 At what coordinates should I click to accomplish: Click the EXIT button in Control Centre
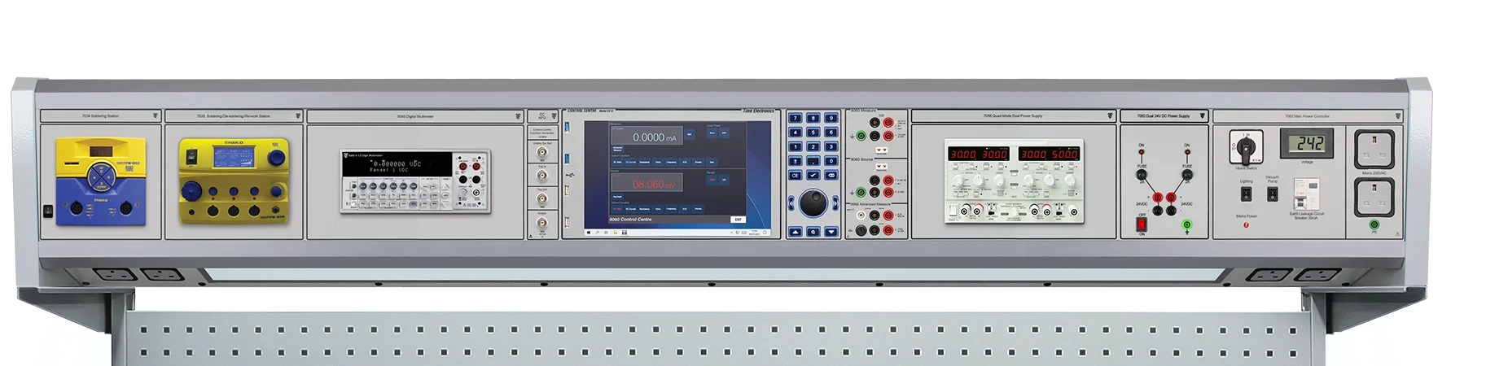click(x=737, y=220)
